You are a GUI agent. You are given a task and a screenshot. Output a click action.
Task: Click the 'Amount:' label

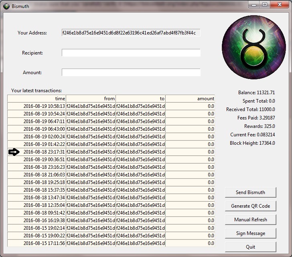pos(32,73)
